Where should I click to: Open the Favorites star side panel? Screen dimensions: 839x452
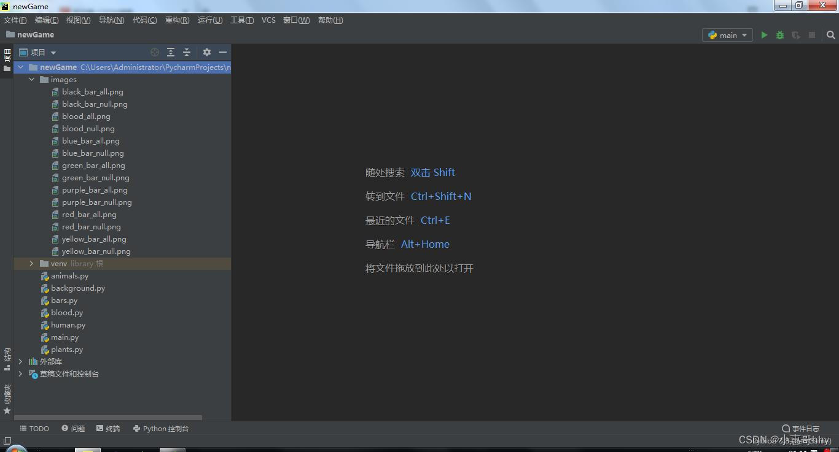tap(7, 399)
